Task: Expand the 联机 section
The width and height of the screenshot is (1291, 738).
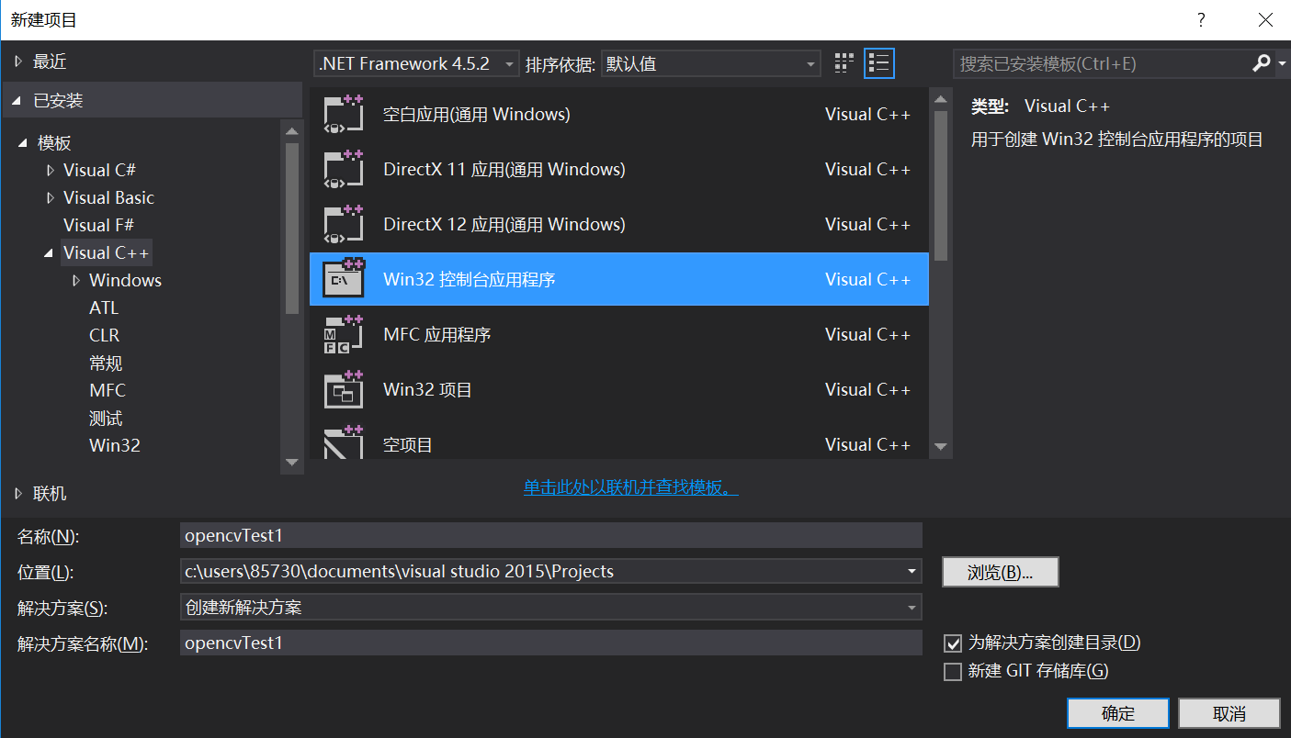Action: click(x=18, y=494)
